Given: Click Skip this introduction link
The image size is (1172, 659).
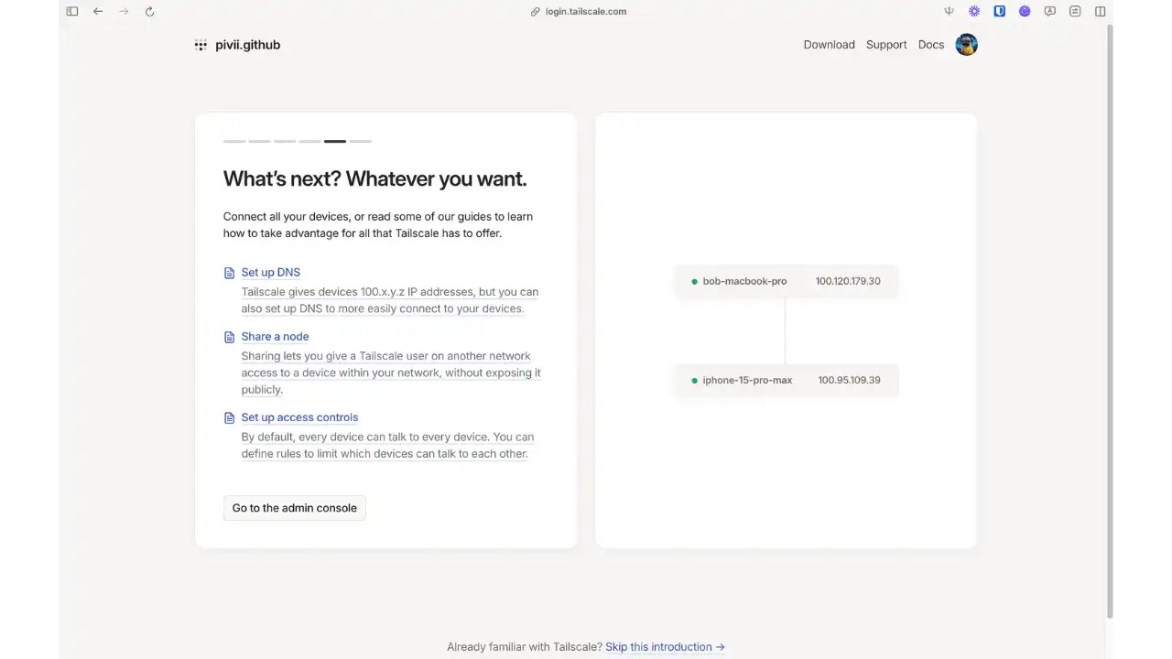Looking at the screenshot, I should click(664, 647).
